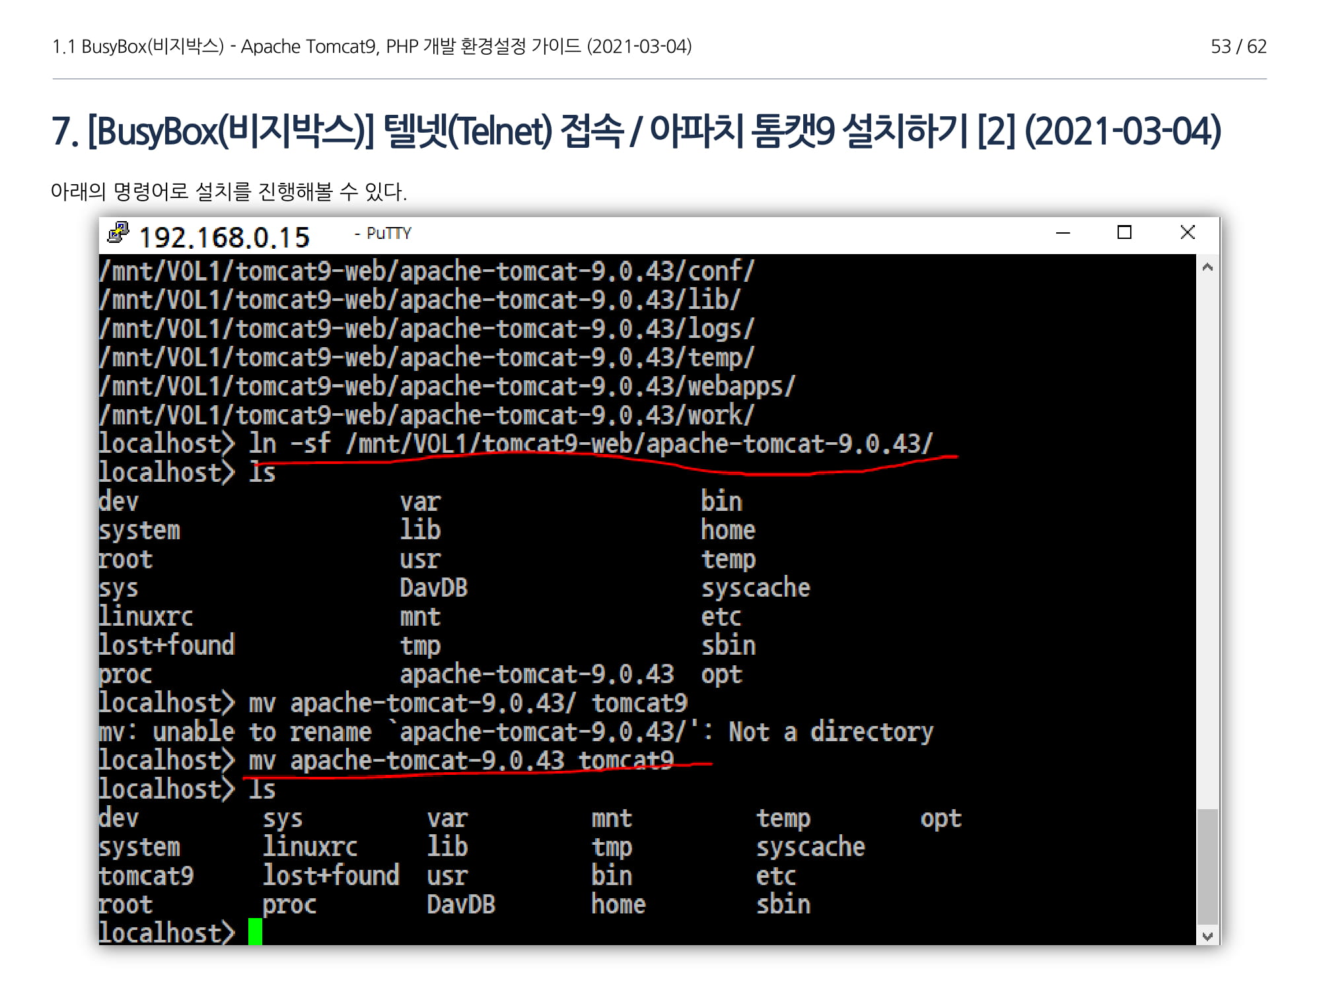Click the DavDB entry in first ls output
This screenshot has width=1321, height=990.
pyautogui.click(x=433, y=587)
